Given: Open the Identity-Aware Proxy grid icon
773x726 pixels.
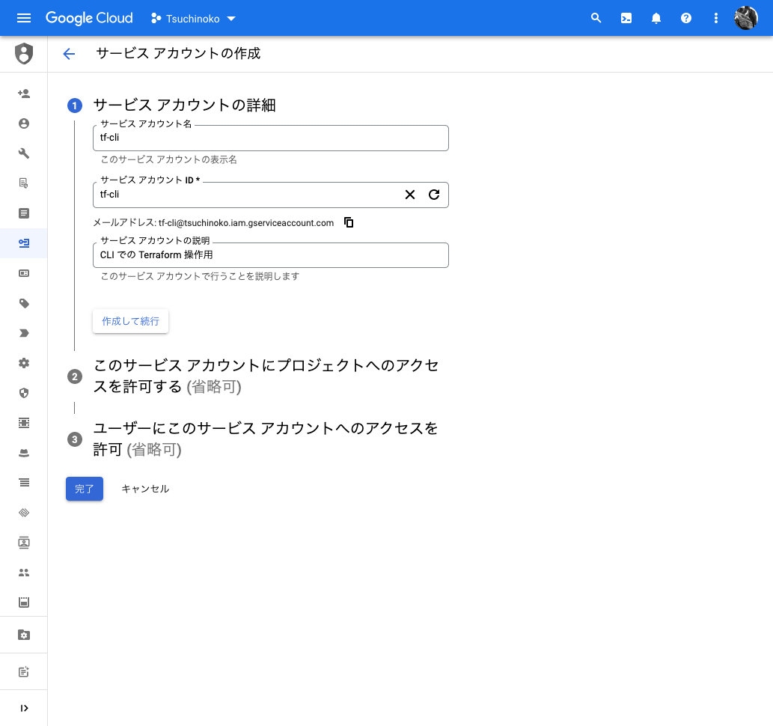Looking at the screenshot, I should [24, 423].
